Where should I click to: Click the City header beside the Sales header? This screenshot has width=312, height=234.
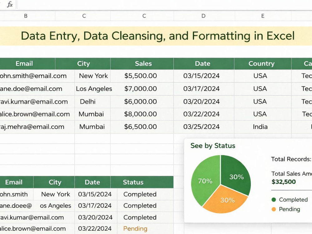[x=83, y=64]
